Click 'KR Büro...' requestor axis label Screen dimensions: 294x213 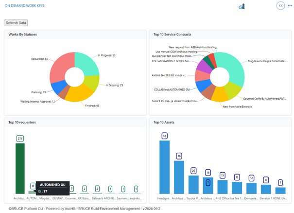(x=84, y=198)
